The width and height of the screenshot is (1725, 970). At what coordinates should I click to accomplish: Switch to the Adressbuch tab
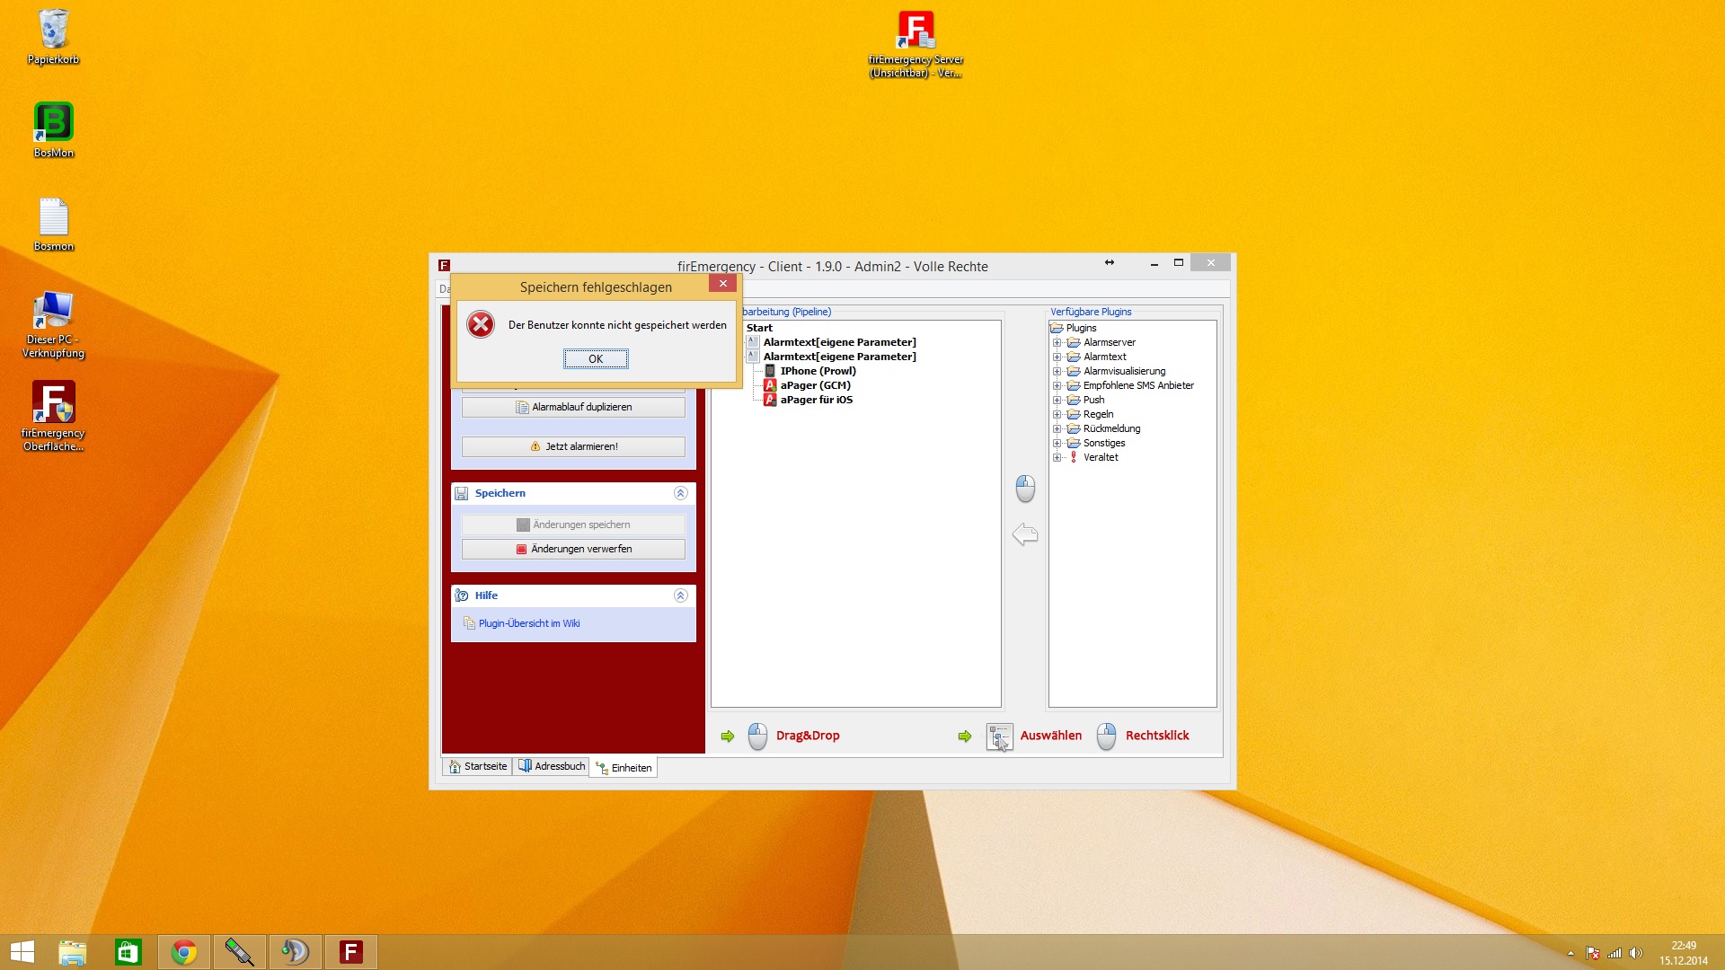[x=552, y=766]
